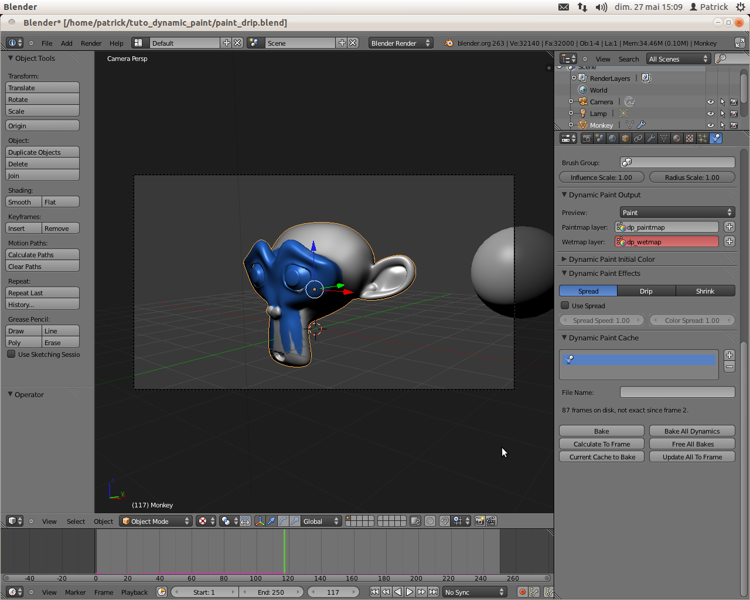Open the Render menu
750x600 pixels.
[x=91, y=43]
